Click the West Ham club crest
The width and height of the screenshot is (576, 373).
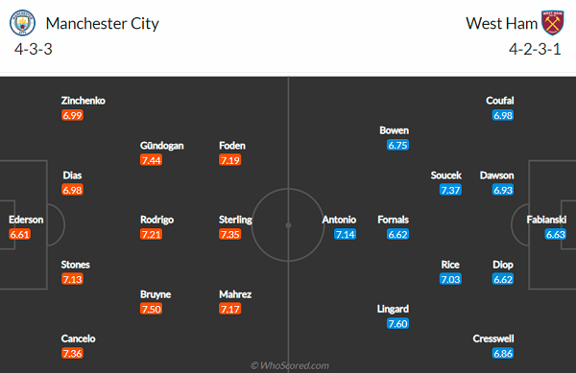click(x=553, y=23)
